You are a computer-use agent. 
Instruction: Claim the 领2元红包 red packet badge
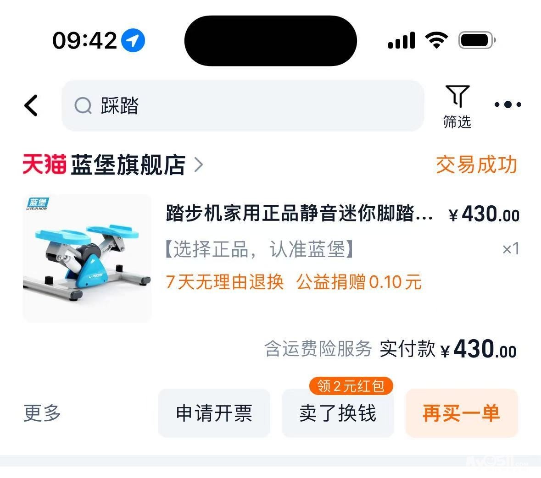(351, 385)
